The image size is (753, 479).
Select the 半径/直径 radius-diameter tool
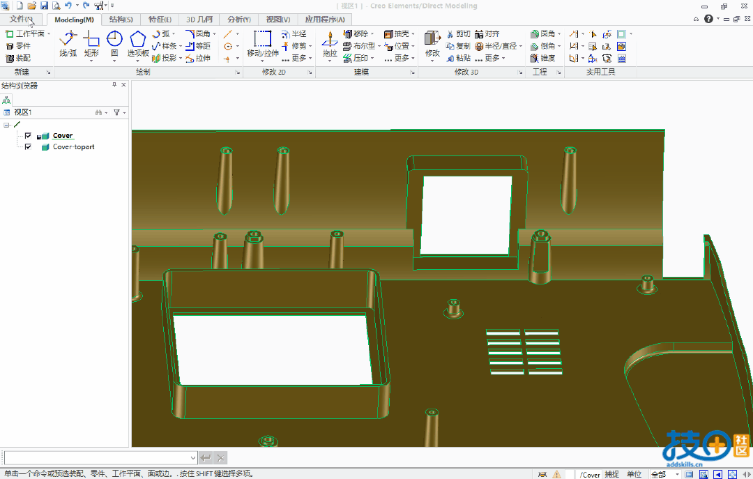coord(496,46)
